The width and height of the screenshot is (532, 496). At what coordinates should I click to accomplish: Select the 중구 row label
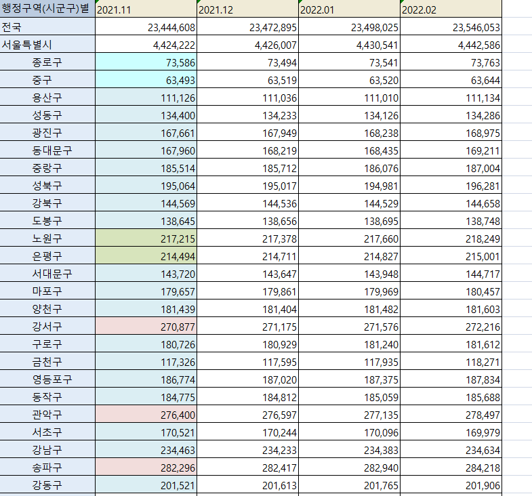[47, 79]
